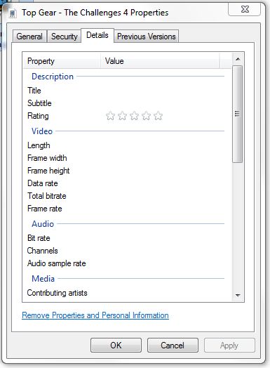Open the Previous Versions tab
Viewport: 270px width, 368px height.
[x=147, y=37]
